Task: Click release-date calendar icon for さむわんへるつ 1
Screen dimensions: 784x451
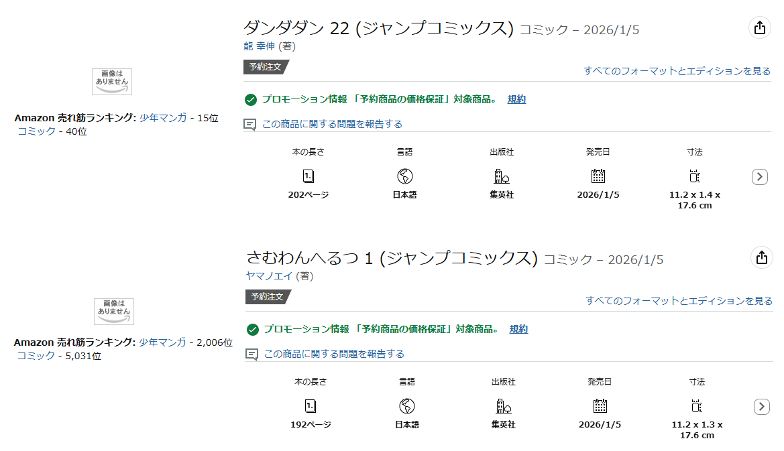Action: point(600,406)
